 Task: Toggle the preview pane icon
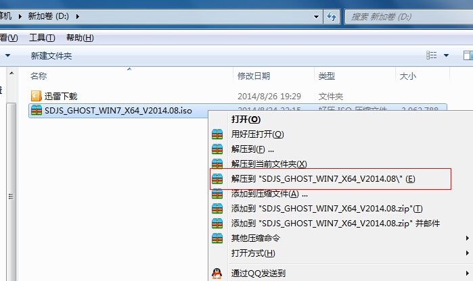[468, 55]
